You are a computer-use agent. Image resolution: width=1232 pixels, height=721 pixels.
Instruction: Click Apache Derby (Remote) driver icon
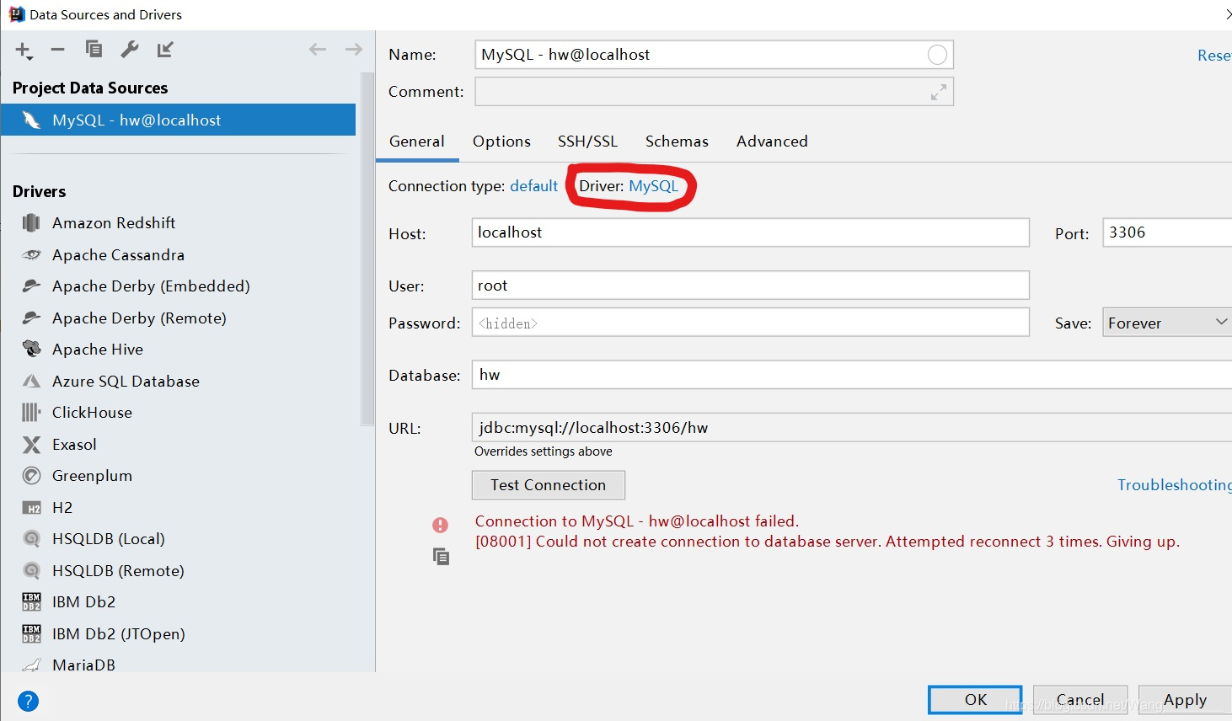[x=31, y=318]
